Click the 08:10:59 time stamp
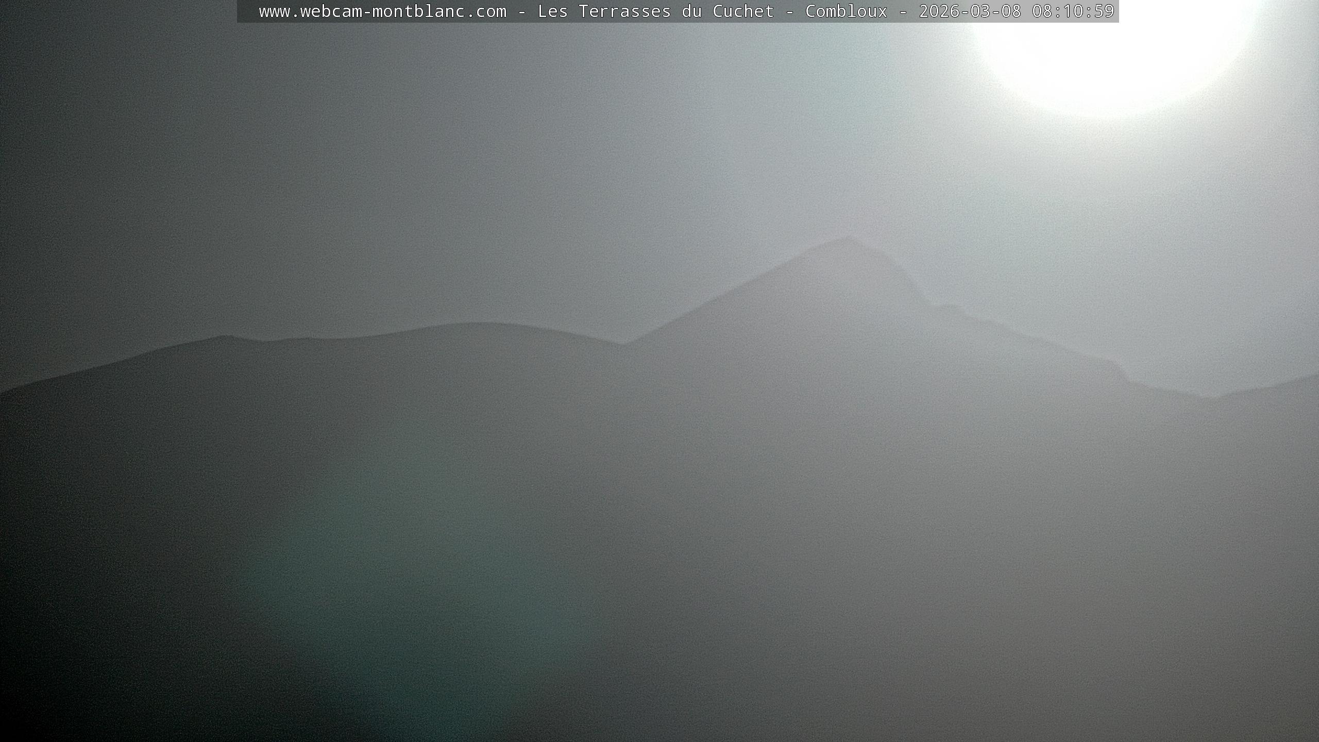 click(x=1073, y=11)
